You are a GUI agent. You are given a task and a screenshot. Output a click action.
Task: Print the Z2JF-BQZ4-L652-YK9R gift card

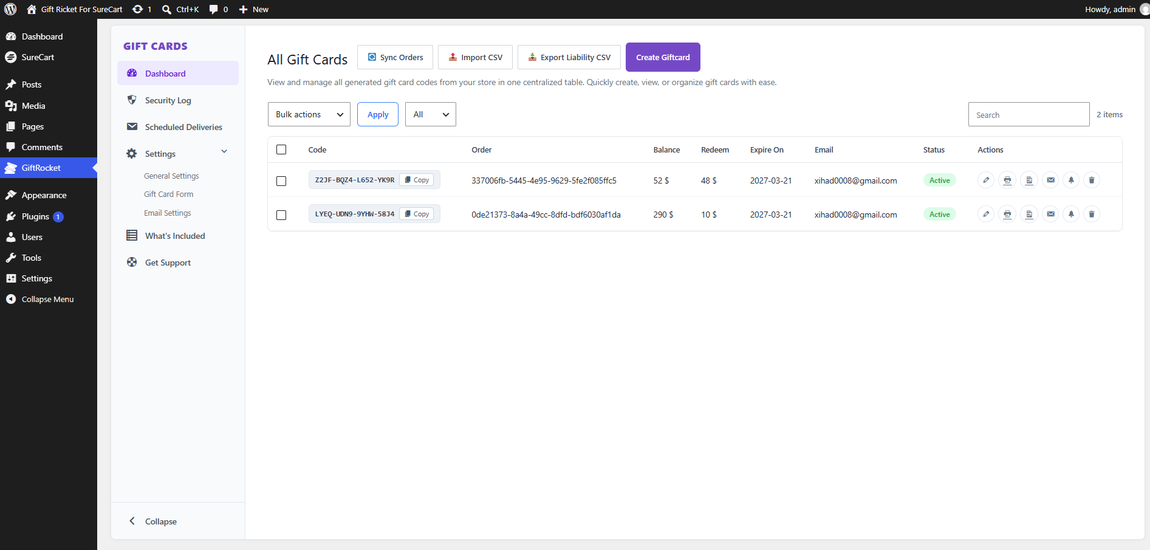1007,180
